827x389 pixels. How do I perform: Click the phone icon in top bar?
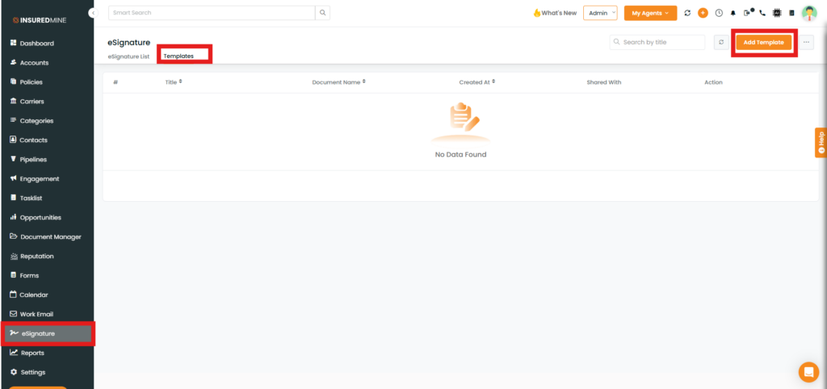pyautogui.click(x=762, y=13)
